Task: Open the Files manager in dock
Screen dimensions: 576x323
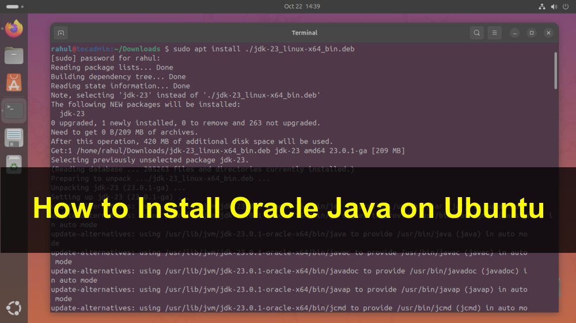Action: (14, 56)
